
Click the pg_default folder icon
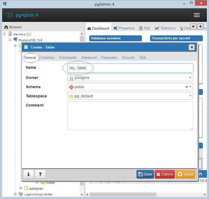72,96
